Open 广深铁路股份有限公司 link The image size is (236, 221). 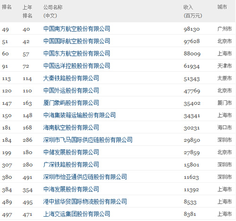[71, 164]
